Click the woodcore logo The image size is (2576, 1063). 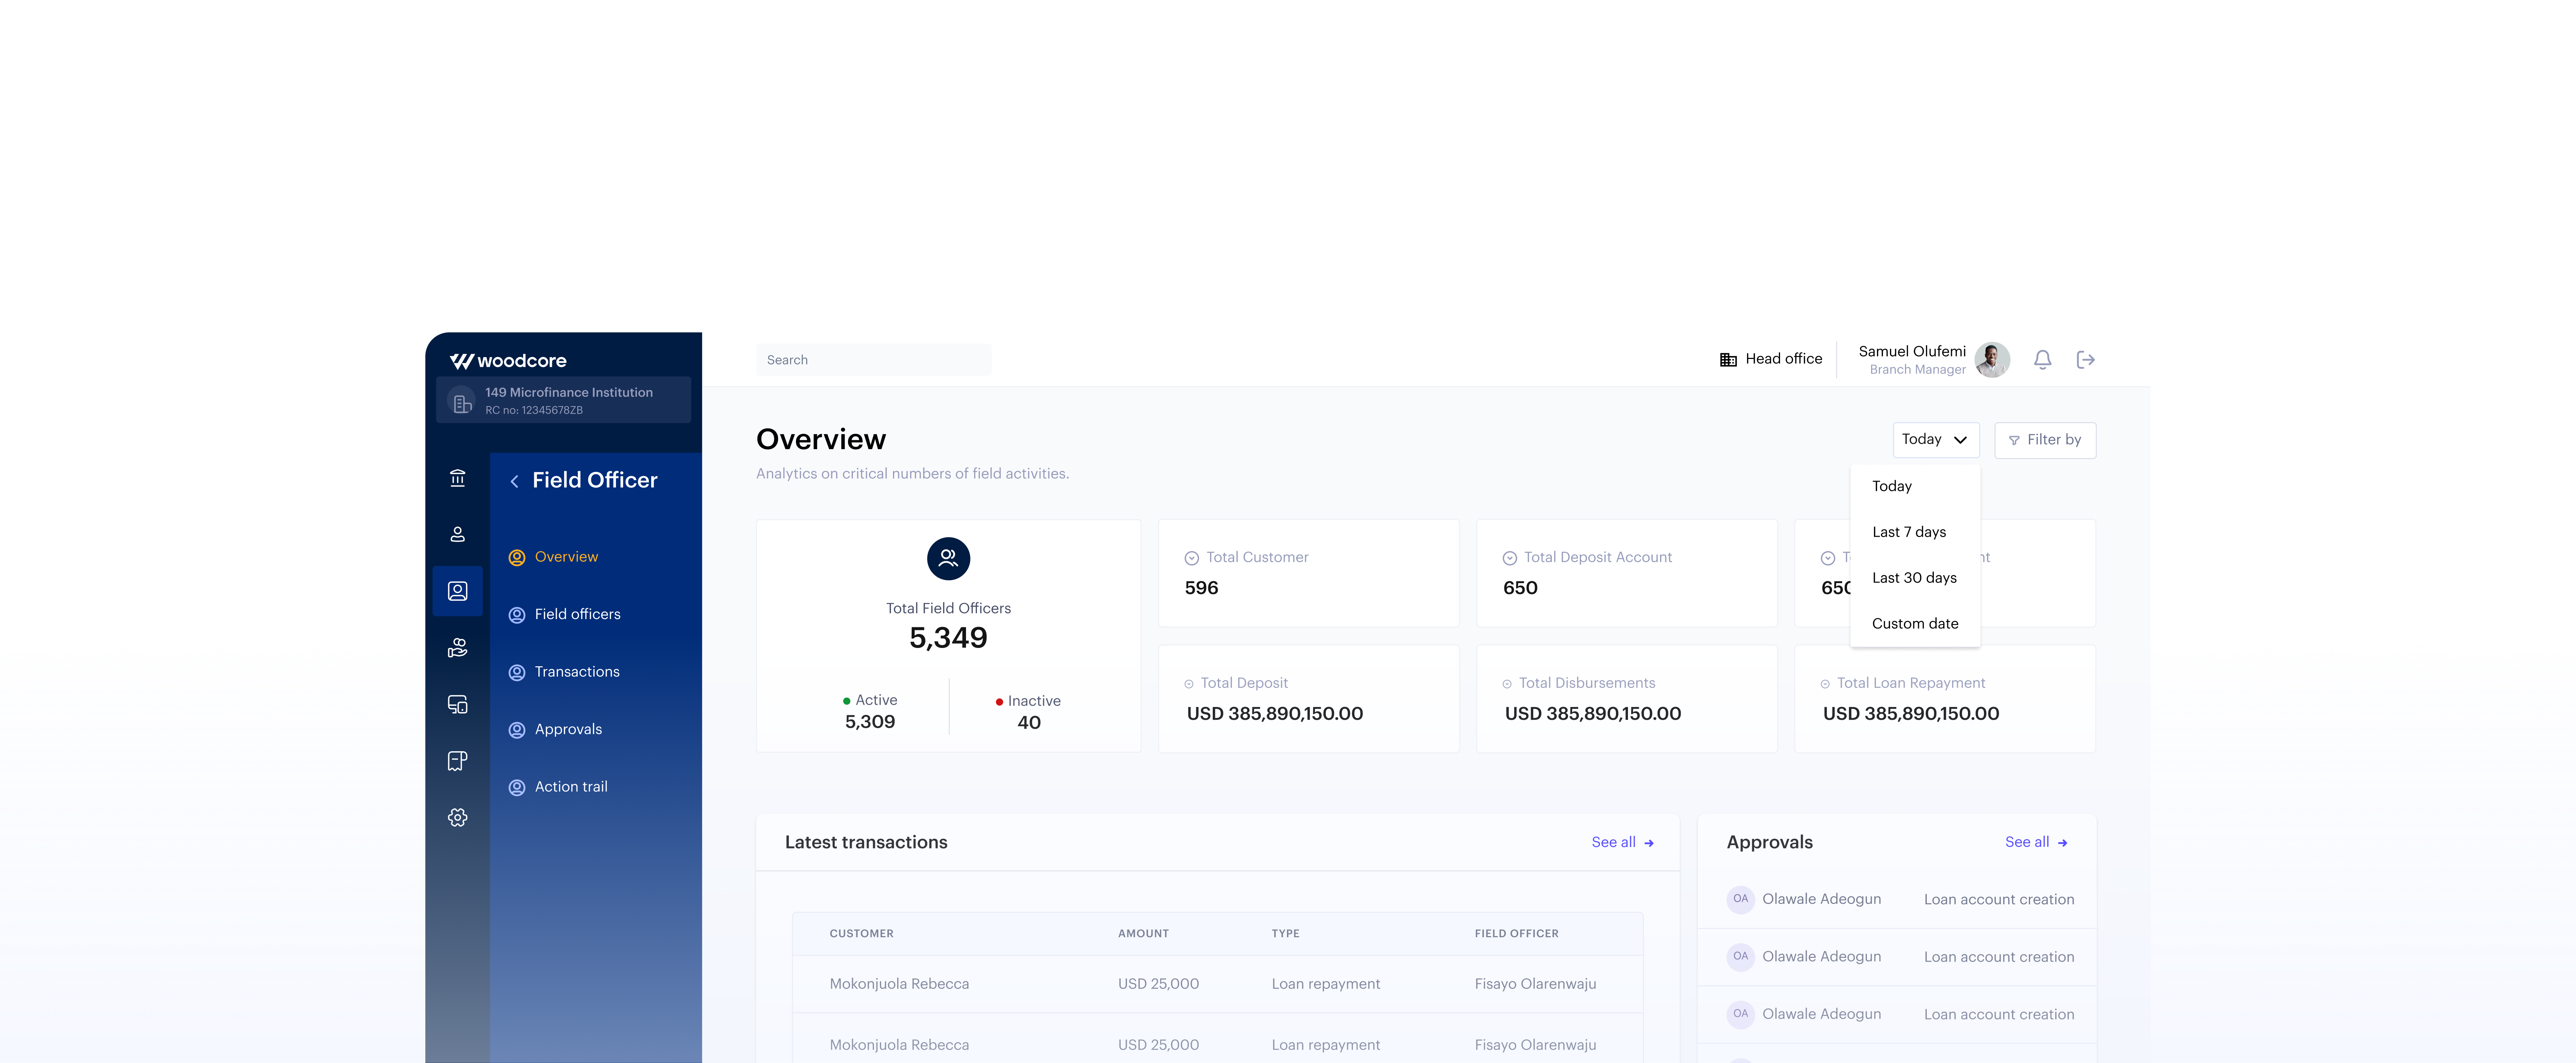[508, 361]
